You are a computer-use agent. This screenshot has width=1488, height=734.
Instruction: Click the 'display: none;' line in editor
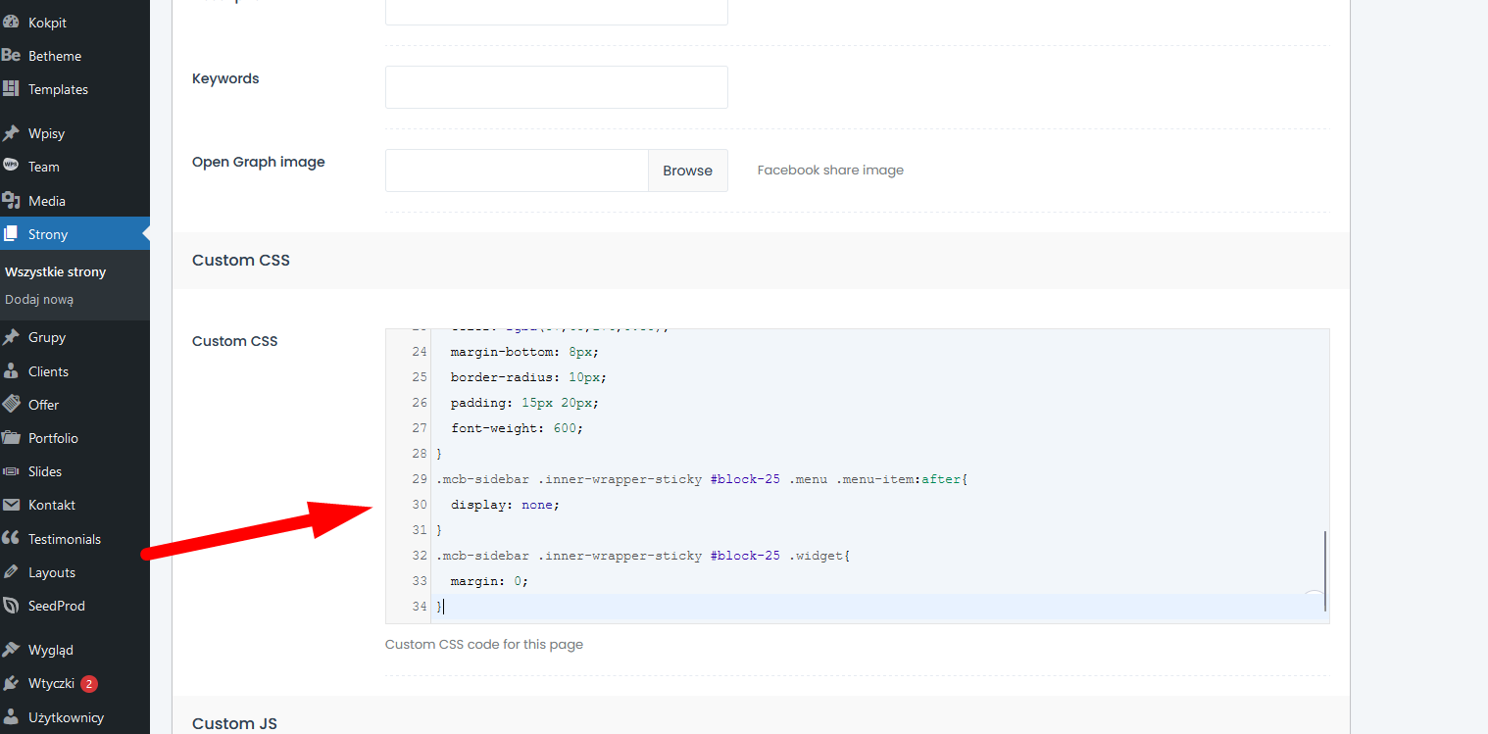pos(505,505)
